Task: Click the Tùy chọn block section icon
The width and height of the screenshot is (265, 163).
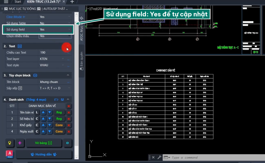Action: [35, 75]
